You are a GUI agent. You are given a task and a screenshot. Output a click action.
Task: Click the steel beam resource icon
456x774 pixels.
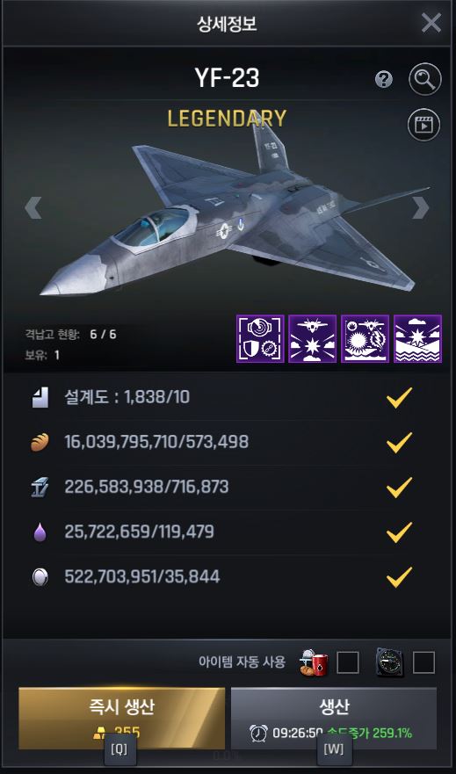(40, 488)
